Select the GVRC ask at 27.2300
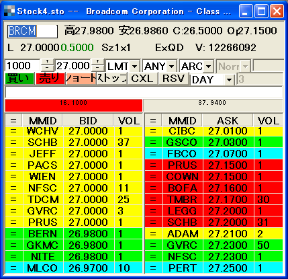Viewport: 288px width, 279px height. coord(213,245)
